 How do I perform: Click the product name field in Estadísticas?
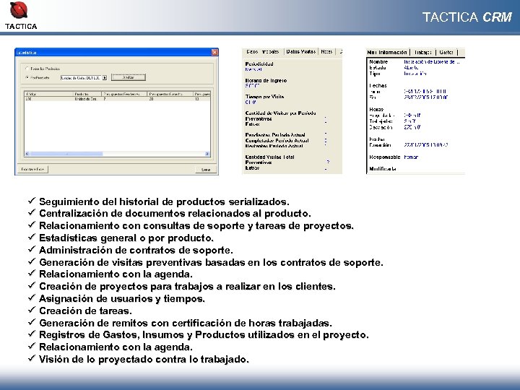click(81, 77)
